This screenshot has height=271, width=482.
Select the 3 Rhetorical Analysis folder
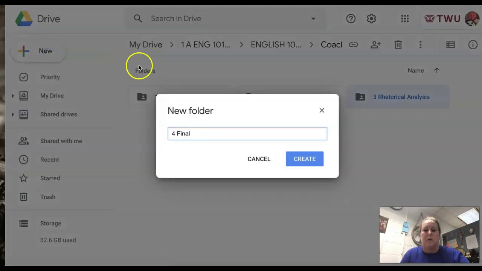[x=398, y=97]
